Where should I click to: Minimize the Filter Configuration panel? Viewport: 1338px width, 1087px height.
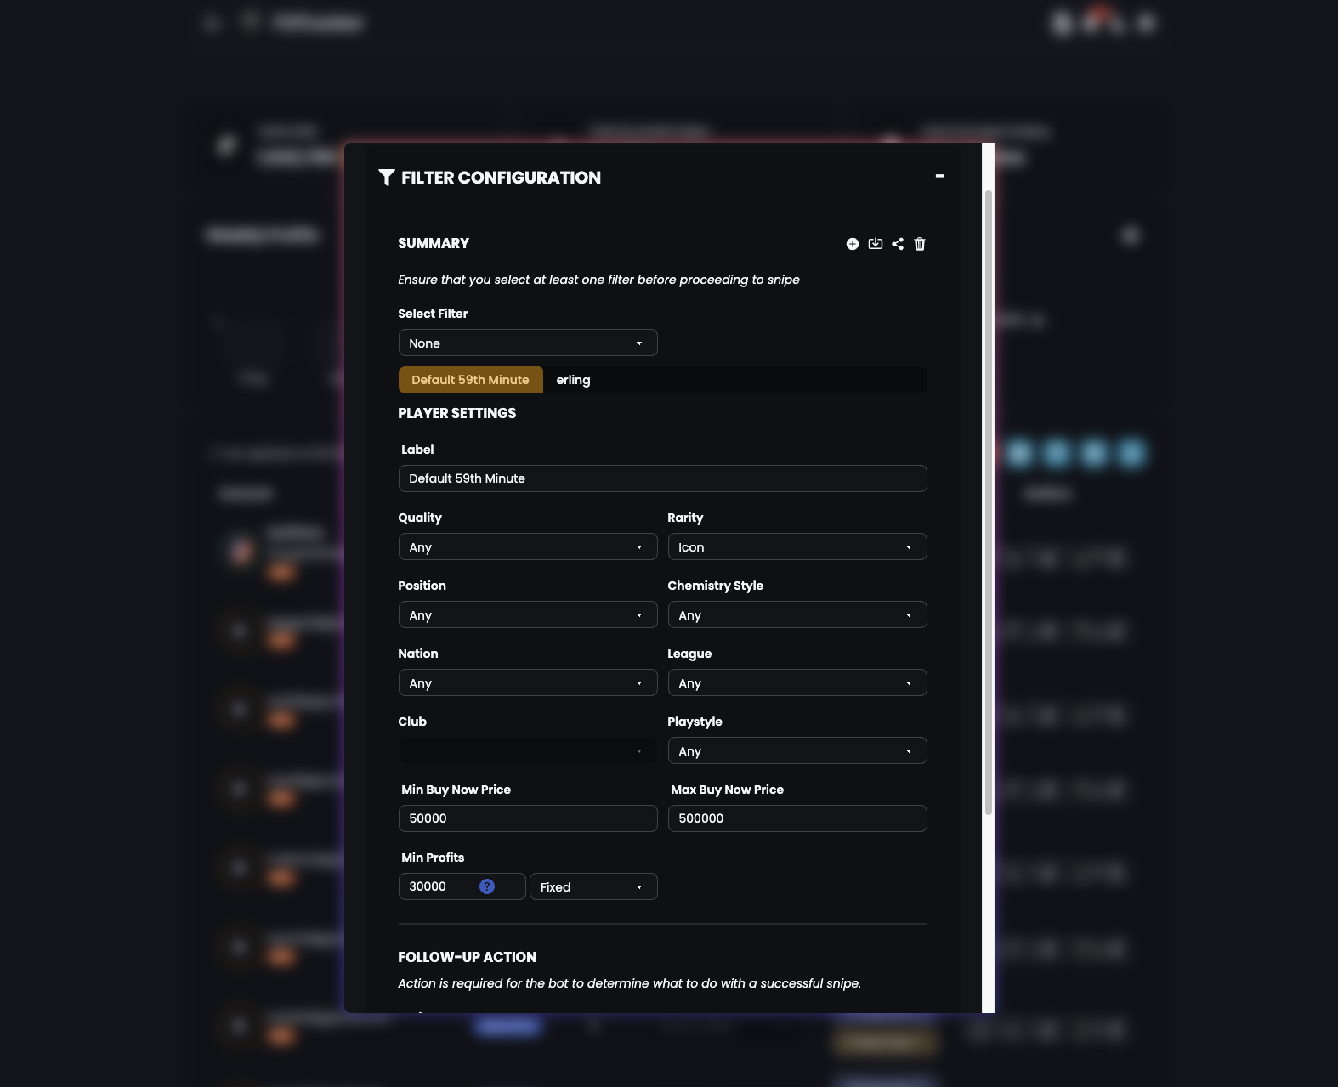pos(939,176)
